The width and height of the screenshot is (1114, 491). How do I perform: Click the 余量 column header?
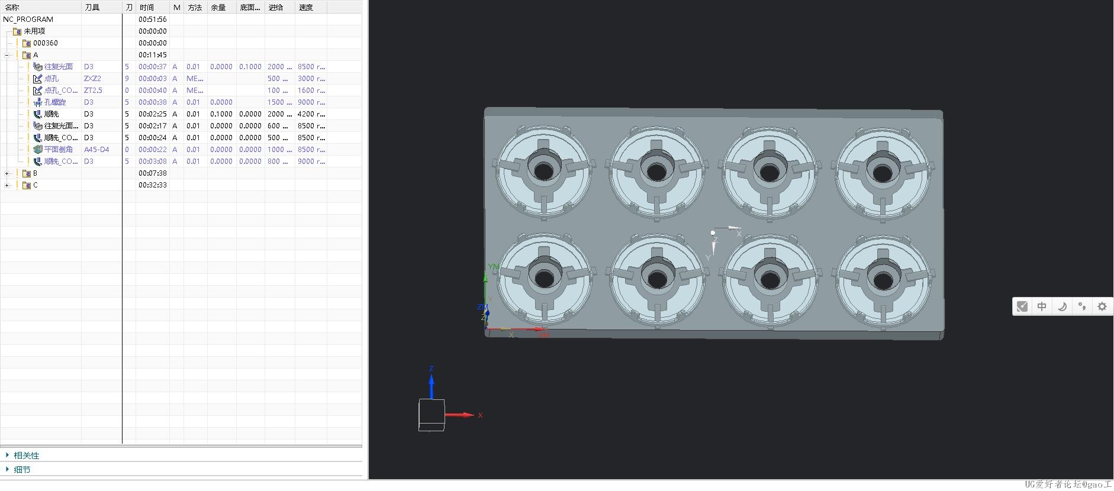click(x=222, y=7)
